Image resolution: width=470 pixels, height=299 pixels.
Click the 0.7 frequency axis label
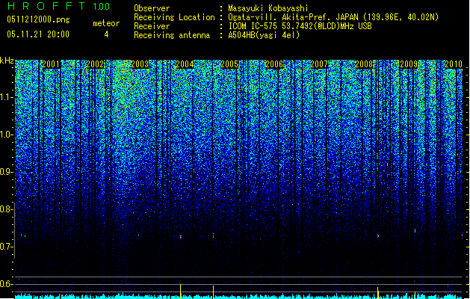point(7,247)
